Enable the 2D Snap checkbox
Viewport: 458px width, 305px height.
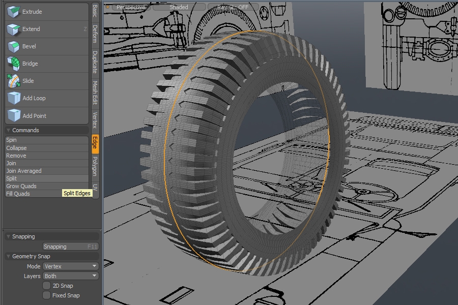pos(46,286)
